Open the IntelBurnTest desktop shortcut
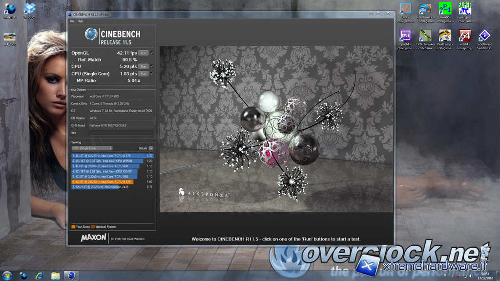 pyautogui.click(x=425, y=9)
